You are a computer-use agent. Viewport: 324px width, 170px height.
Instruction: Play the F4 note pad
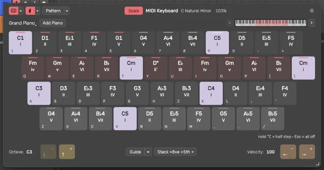[285, 93]
